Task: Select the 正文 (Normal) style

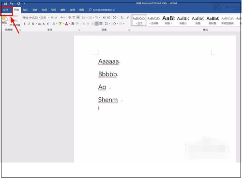Action: (139, 20)
